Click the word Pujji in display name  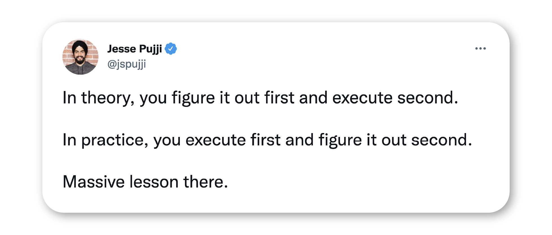pos(151,49)
